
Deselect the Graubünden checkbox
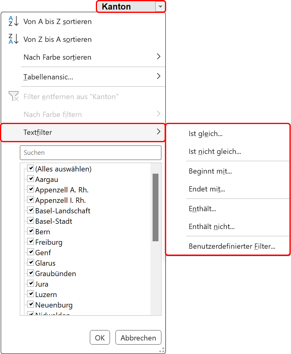point(31,273)
